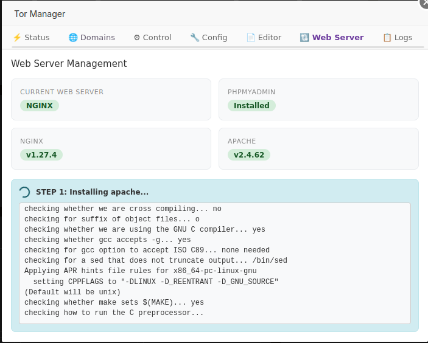Image resolution: width=428 pixels, height=343 pixels.
Task: Click the gear Control icon
Action: pos(137,37)
